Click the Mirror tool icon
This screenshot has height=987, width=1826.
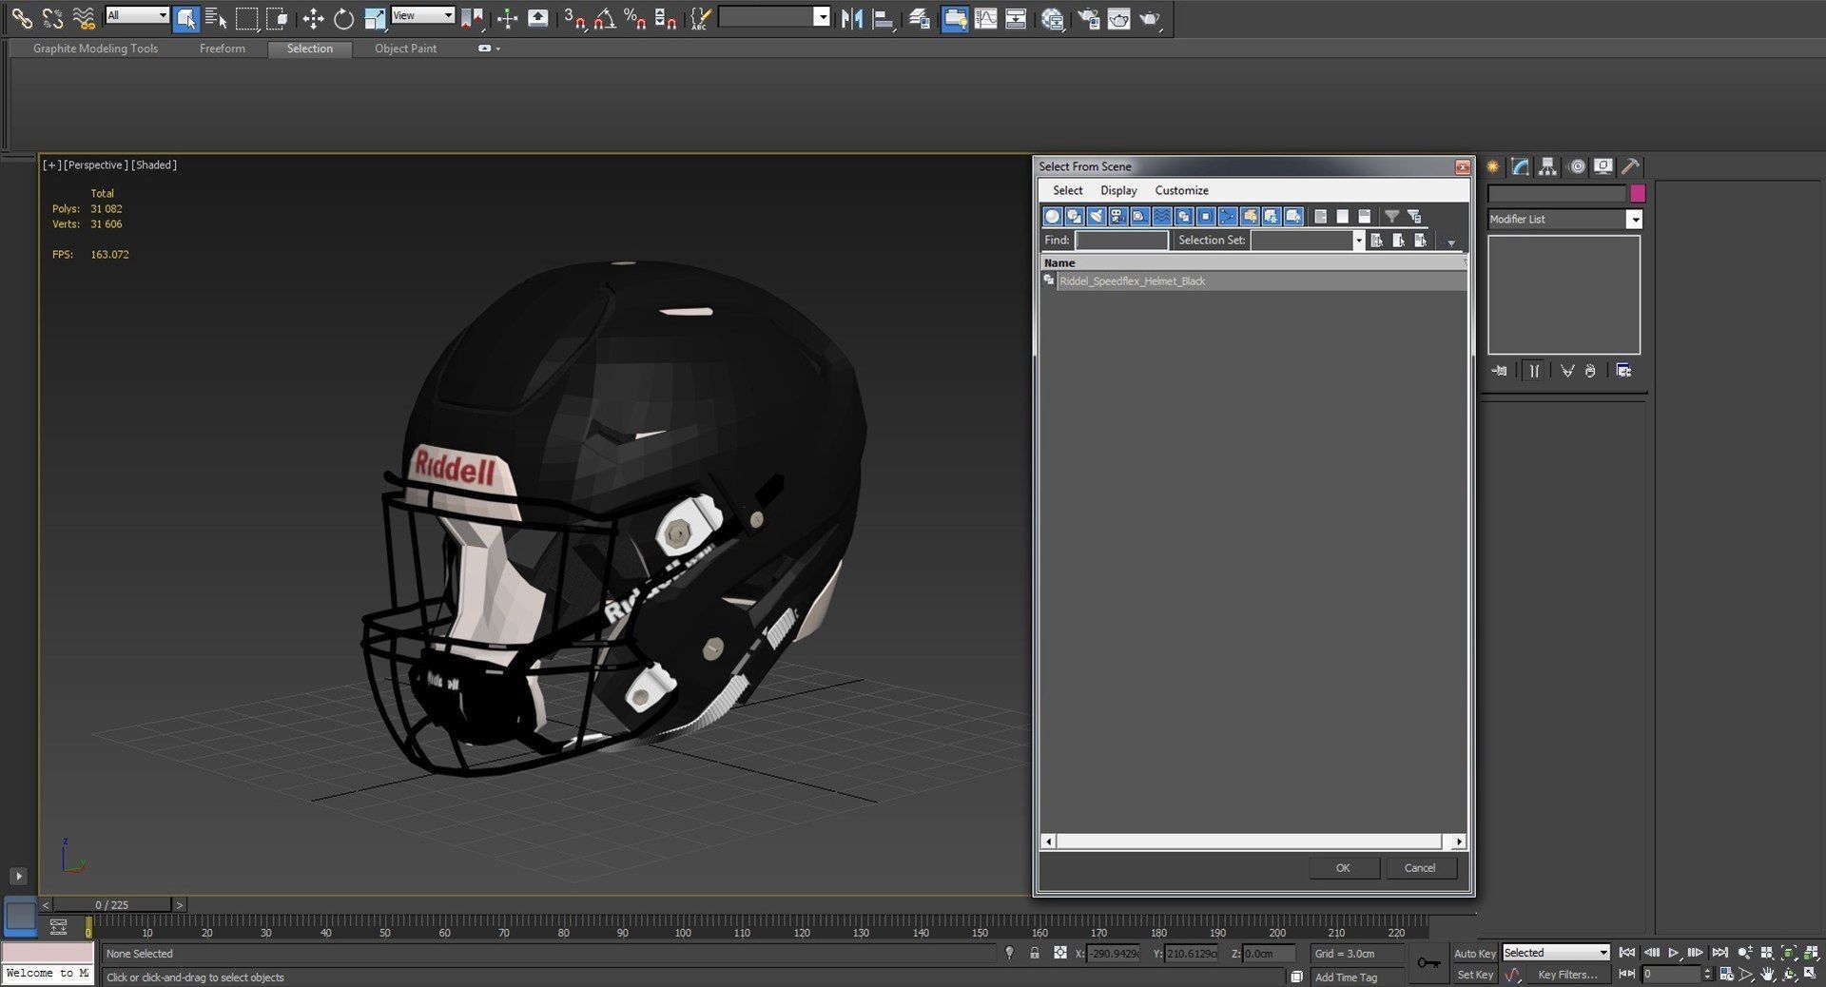tap(852, 17)
